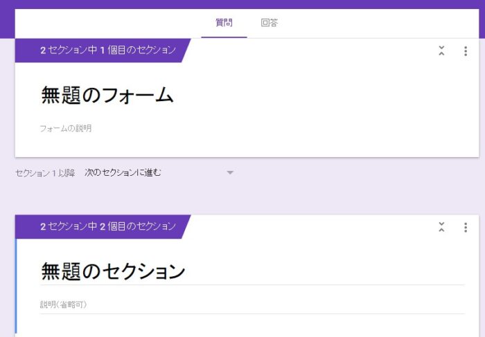Collapse section 2 with the arrows icon
The height and width of the screenshot is (337, 485).
441,227
